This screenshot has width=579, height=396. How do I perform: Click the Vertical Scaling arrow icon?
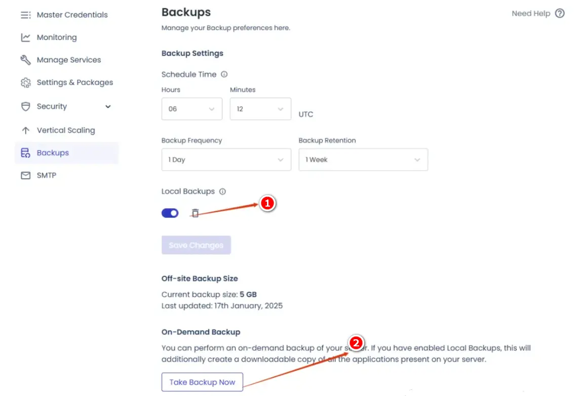25,130
